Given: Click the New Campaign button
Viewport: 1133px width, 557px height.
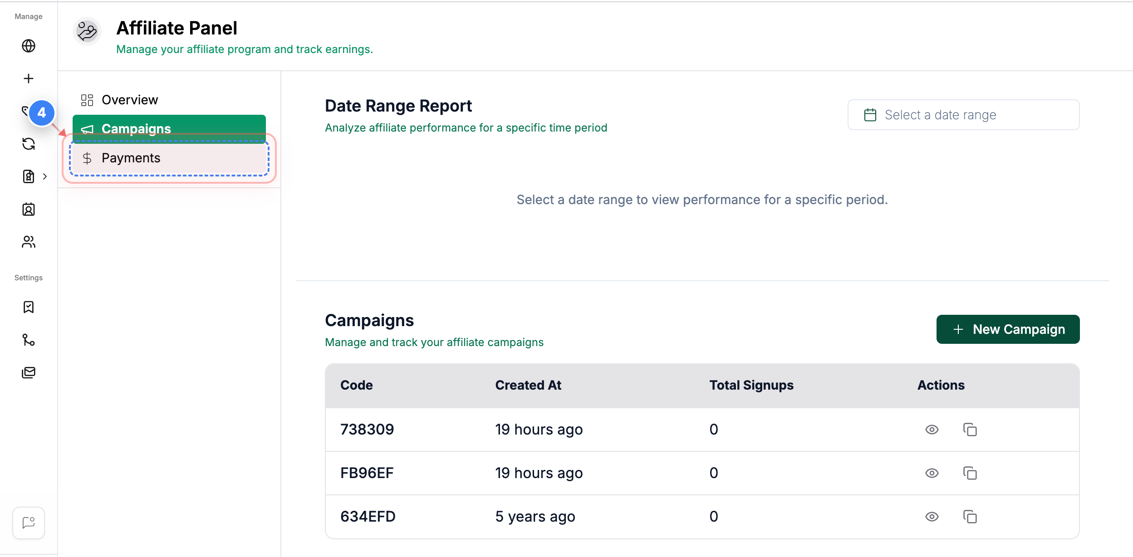Looking at the screenshot, I should 1008,329.
